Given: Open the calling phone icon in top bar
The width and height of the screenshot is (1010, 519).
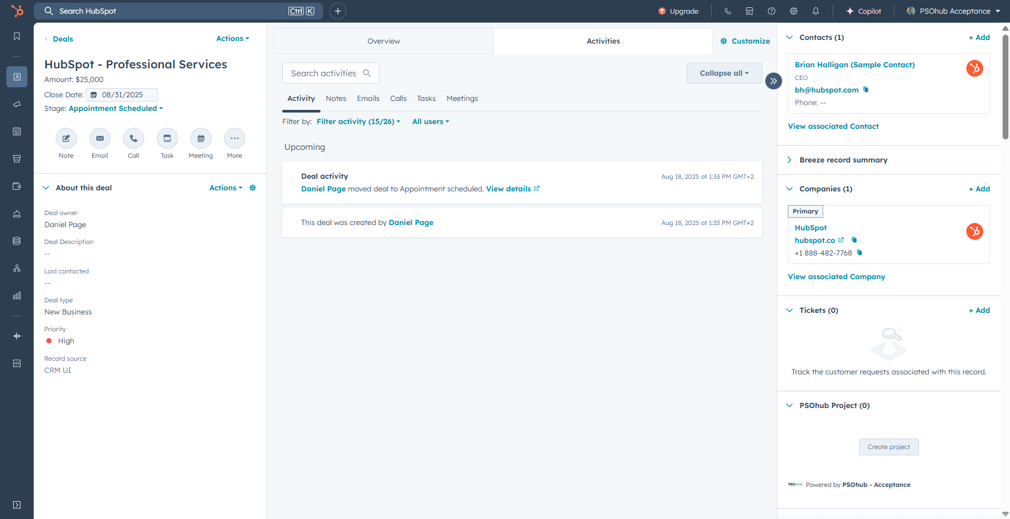Looking at the screenshot, I should tap(728, 11).
